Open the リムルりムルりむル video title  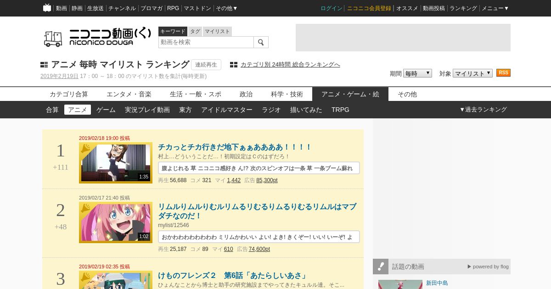[x=257, y=211]
